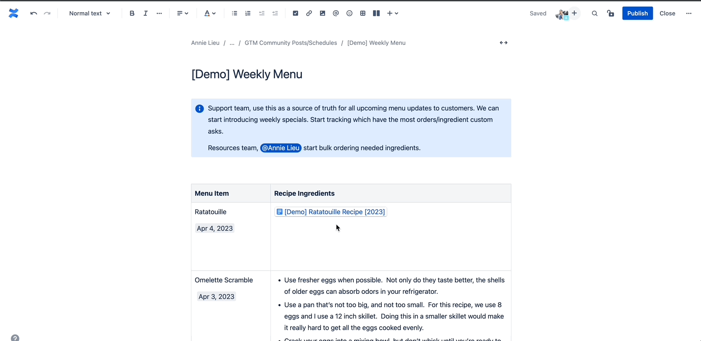The image size is (701, 341).
Task: Click the layouts columns icon
Action: tap(376, 14)
